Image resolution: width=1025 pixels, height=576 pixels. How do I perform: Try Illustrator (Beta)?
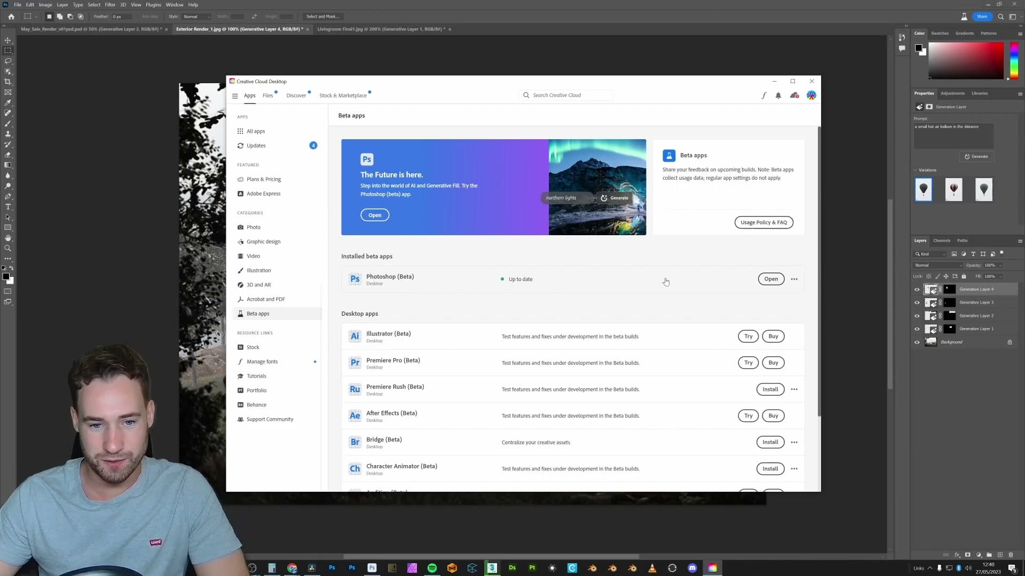click(748, 337)
